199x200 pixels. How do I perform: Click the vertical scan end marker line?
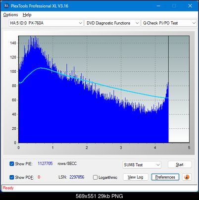(168, 66)
